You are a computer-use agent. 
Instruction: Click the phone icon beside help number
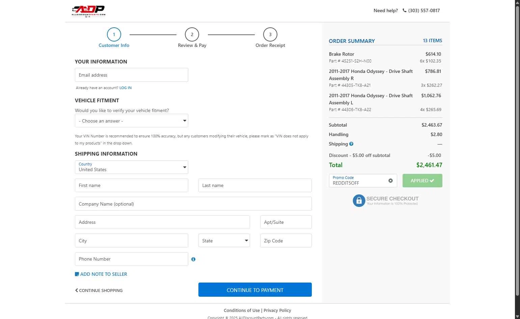pos(404,10)
